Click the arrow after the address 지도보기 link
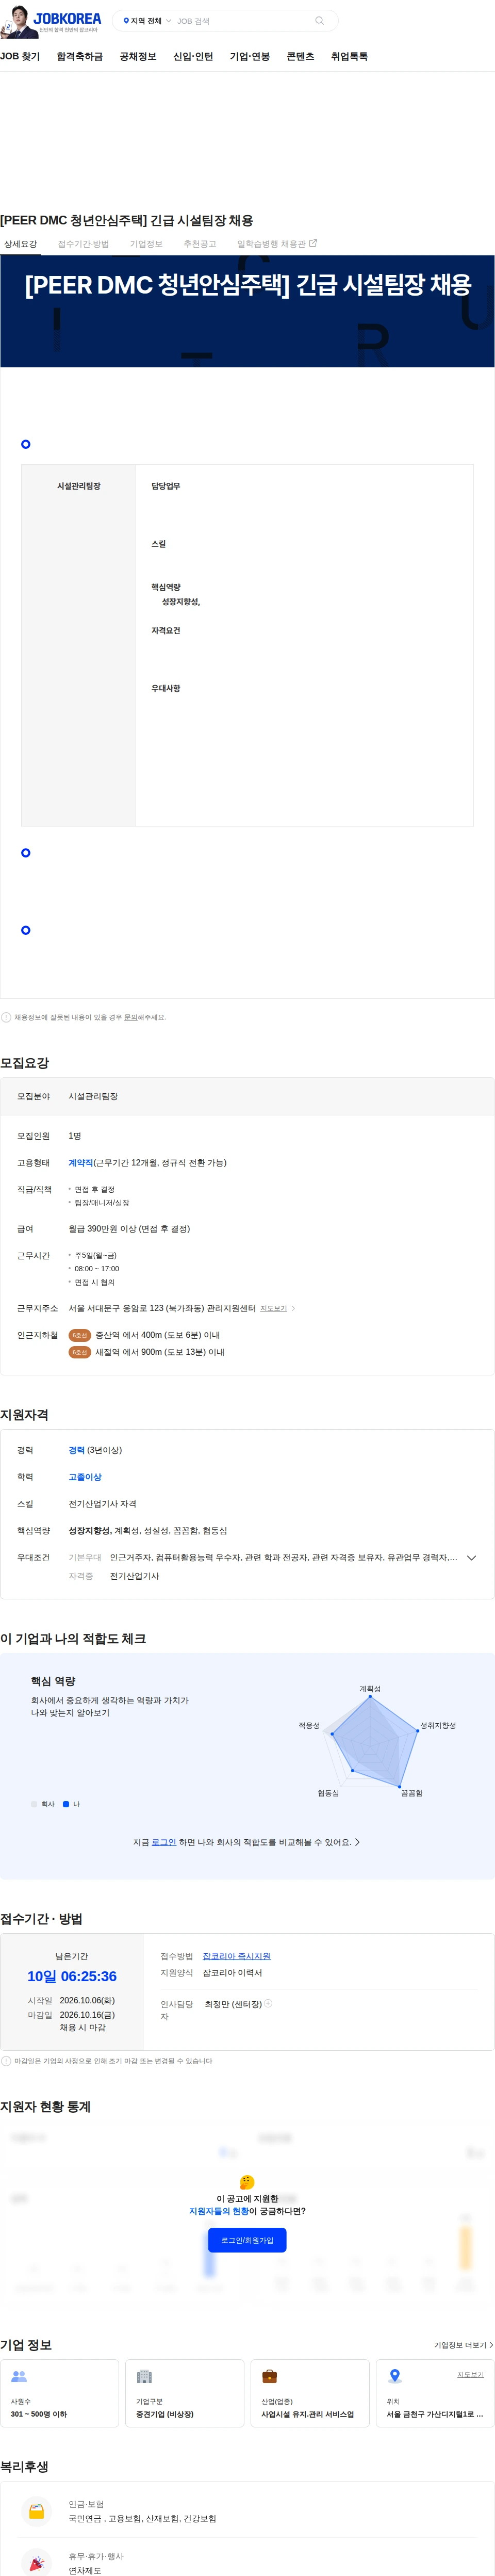495x2576 pixels. click(293, 1308)
